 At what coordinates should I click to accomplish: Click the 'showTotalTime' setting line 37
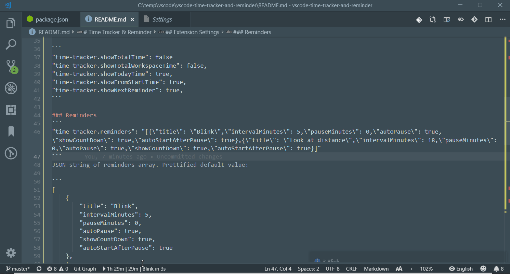point(112,57)
